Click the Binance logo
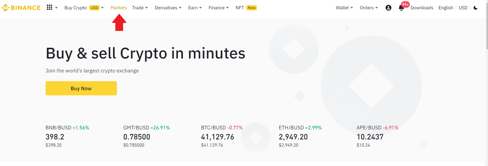The height and width of the screenshot is (166, 488). pos(21,8)
